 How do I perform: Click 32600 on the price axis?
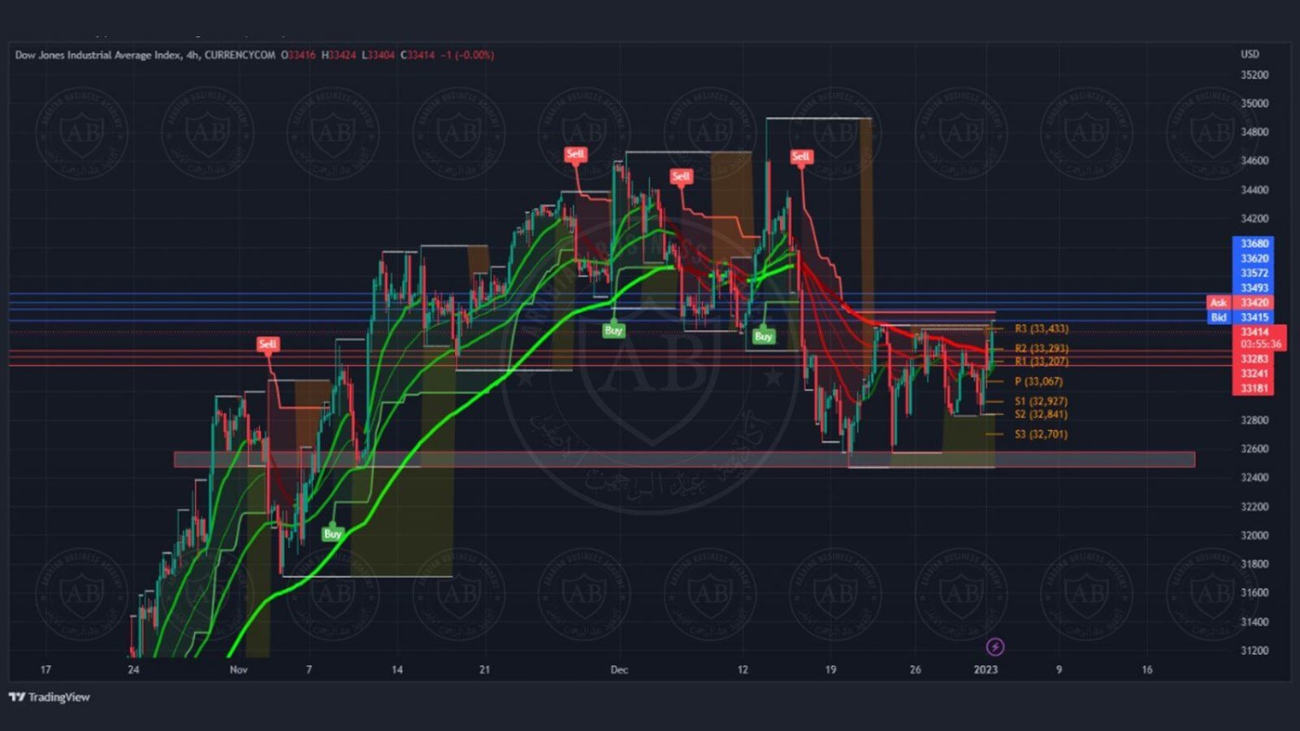1254,449
